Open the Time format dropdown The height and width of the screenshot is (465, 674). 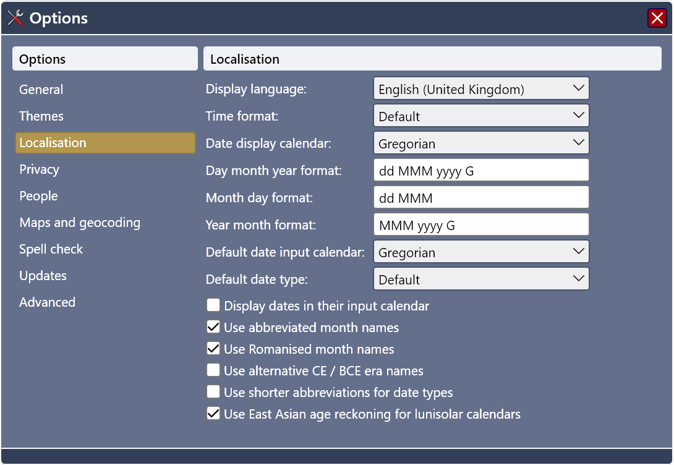[x=481, y=116]
